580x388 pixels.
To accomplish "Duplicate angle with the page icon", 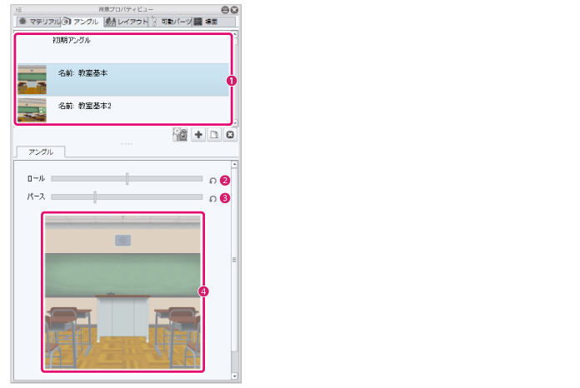I will point(214,135).
